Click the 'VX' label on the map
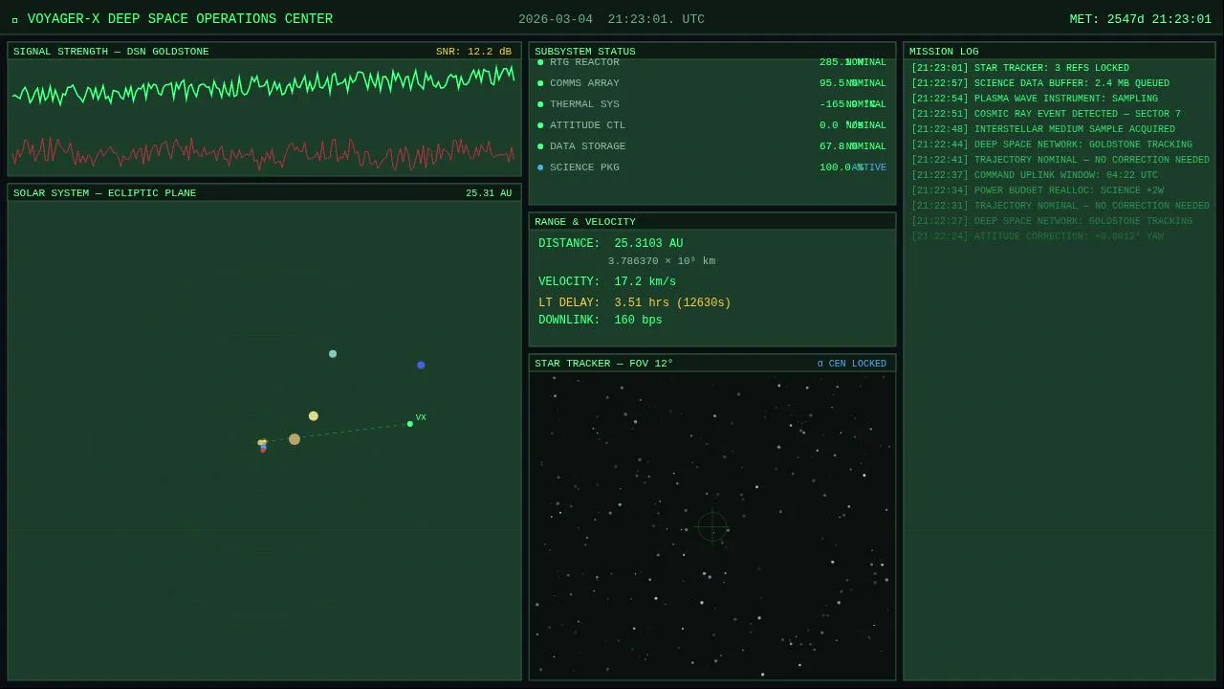Viewport: 1224px width, 689px height. pyautogui.click(x=421, y=417)
